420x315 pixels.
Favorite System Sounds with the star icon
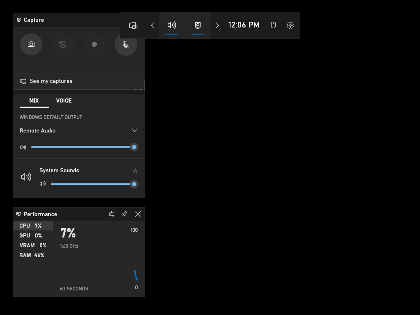(x=135, y=171)
